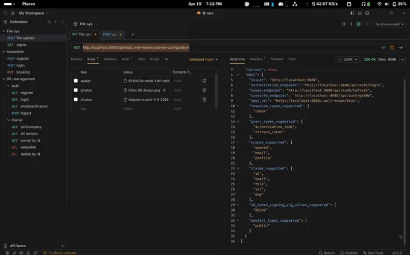Open Cookies in the status bar

[x=349, y=253]
